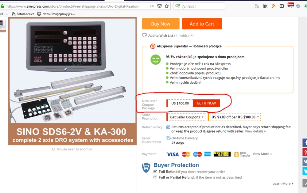Open the Library bookshelf icon in toolbar
The width and height of the screenshot is (307, 193).
tap(265, 6)
